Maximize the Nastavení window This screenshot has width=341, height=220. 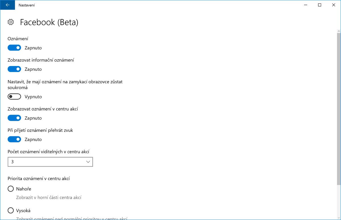[320, 5]
